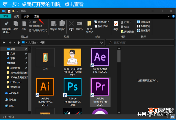Click 此电脑 in the address bar
This screenshot has height=120, width=176.
tap(32, 42)
